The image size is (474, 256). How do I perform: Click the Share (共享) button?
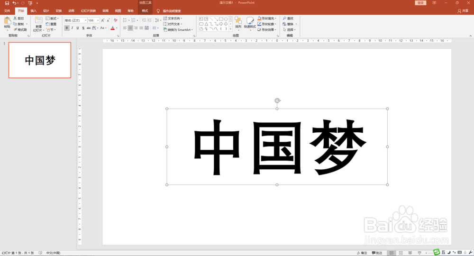click(x=463, y=11)
